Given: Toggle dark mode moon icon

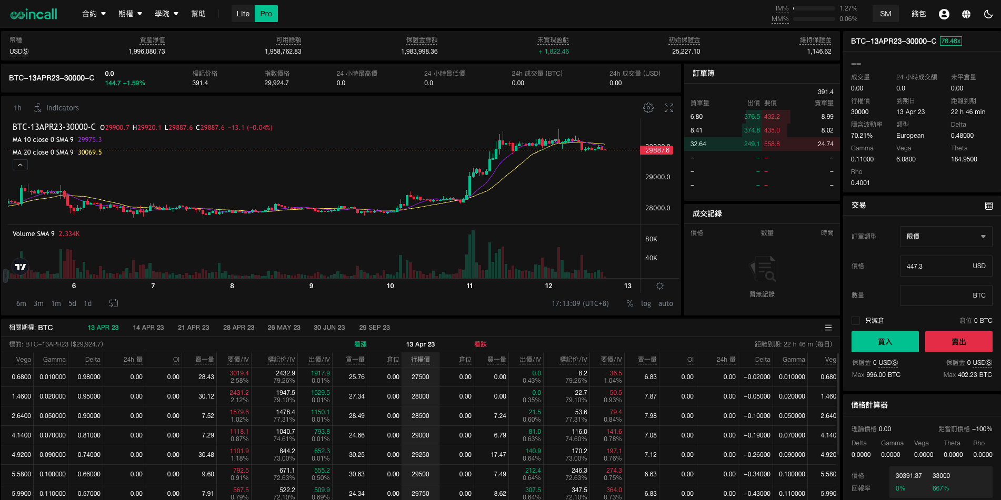Looking at the screenshot, I should (x=988, y=14).
